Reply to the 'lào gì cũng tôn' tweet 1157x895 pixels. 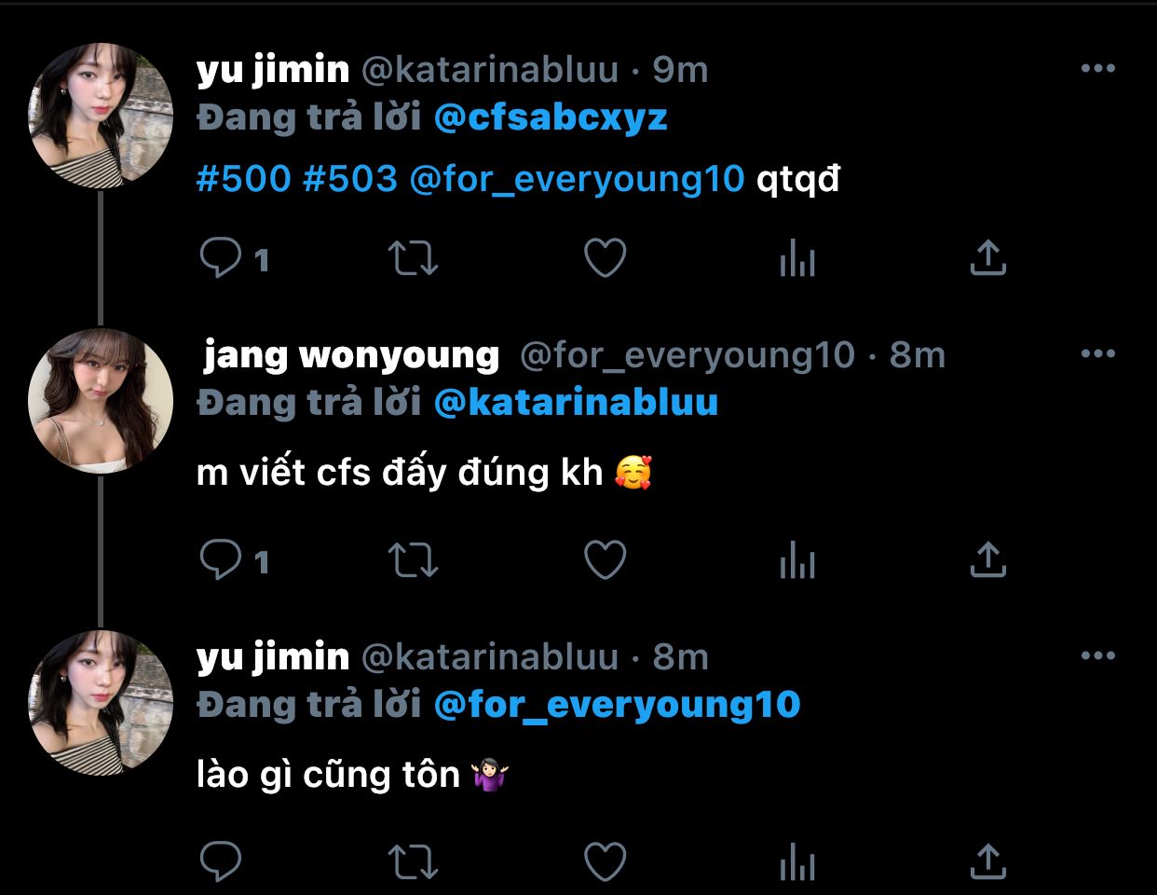tap(221, 861)
